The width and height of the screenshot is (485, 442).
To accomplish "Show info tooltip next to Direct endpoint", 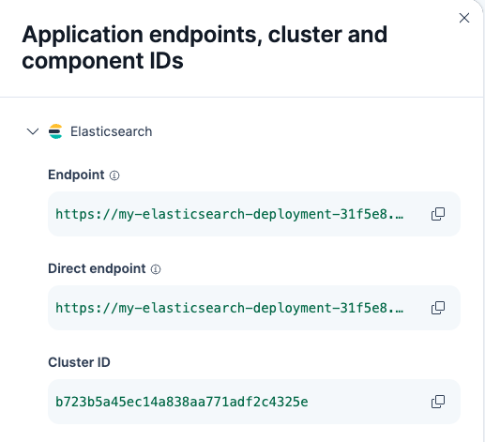I will coord(156,269).
